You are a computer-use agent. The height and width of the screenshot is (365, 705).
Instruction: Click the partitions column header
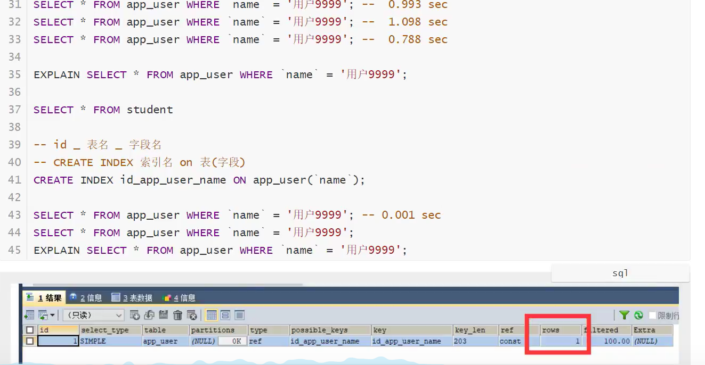click(x=219, y=330)
